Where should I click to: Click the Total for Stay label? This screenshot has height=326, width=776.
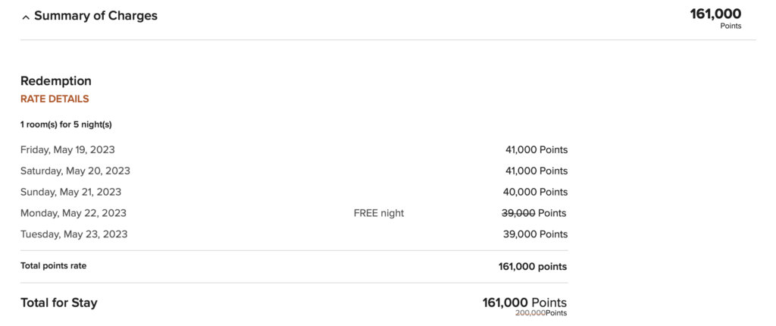click(x=59, y=303)
